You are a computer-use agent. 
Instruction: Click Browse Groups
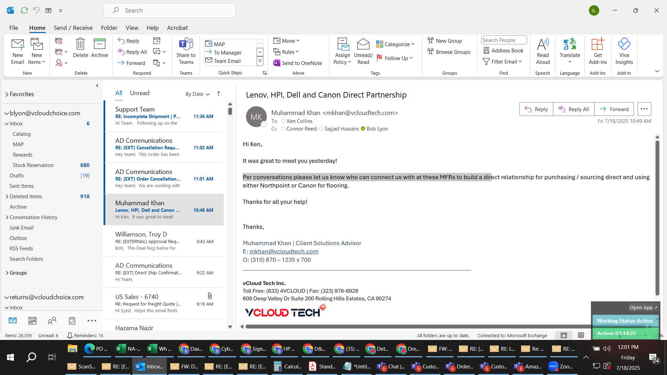pyautogui.click(x=449, y=52)
